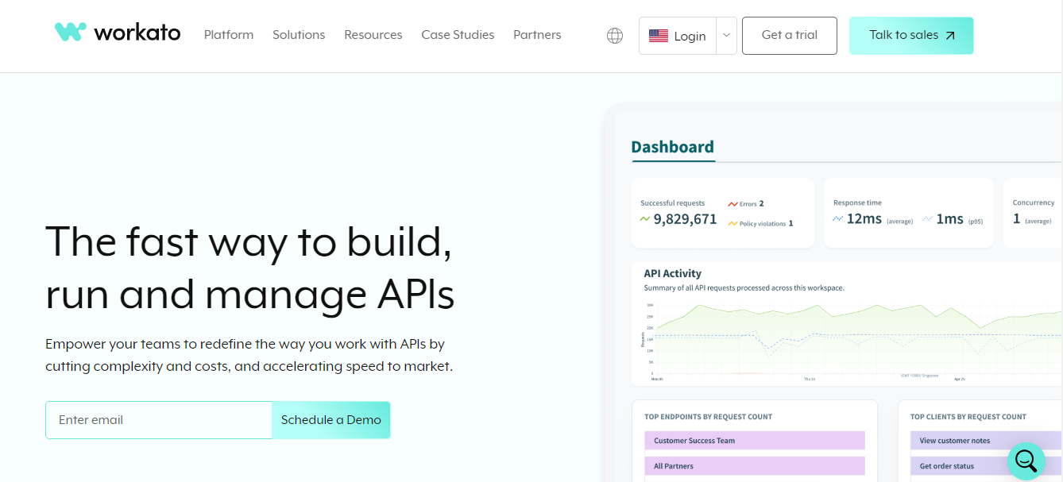Click Get a trial button
Screen dimensions: 1063x482
pyautogui.click(x=789, y=36)
